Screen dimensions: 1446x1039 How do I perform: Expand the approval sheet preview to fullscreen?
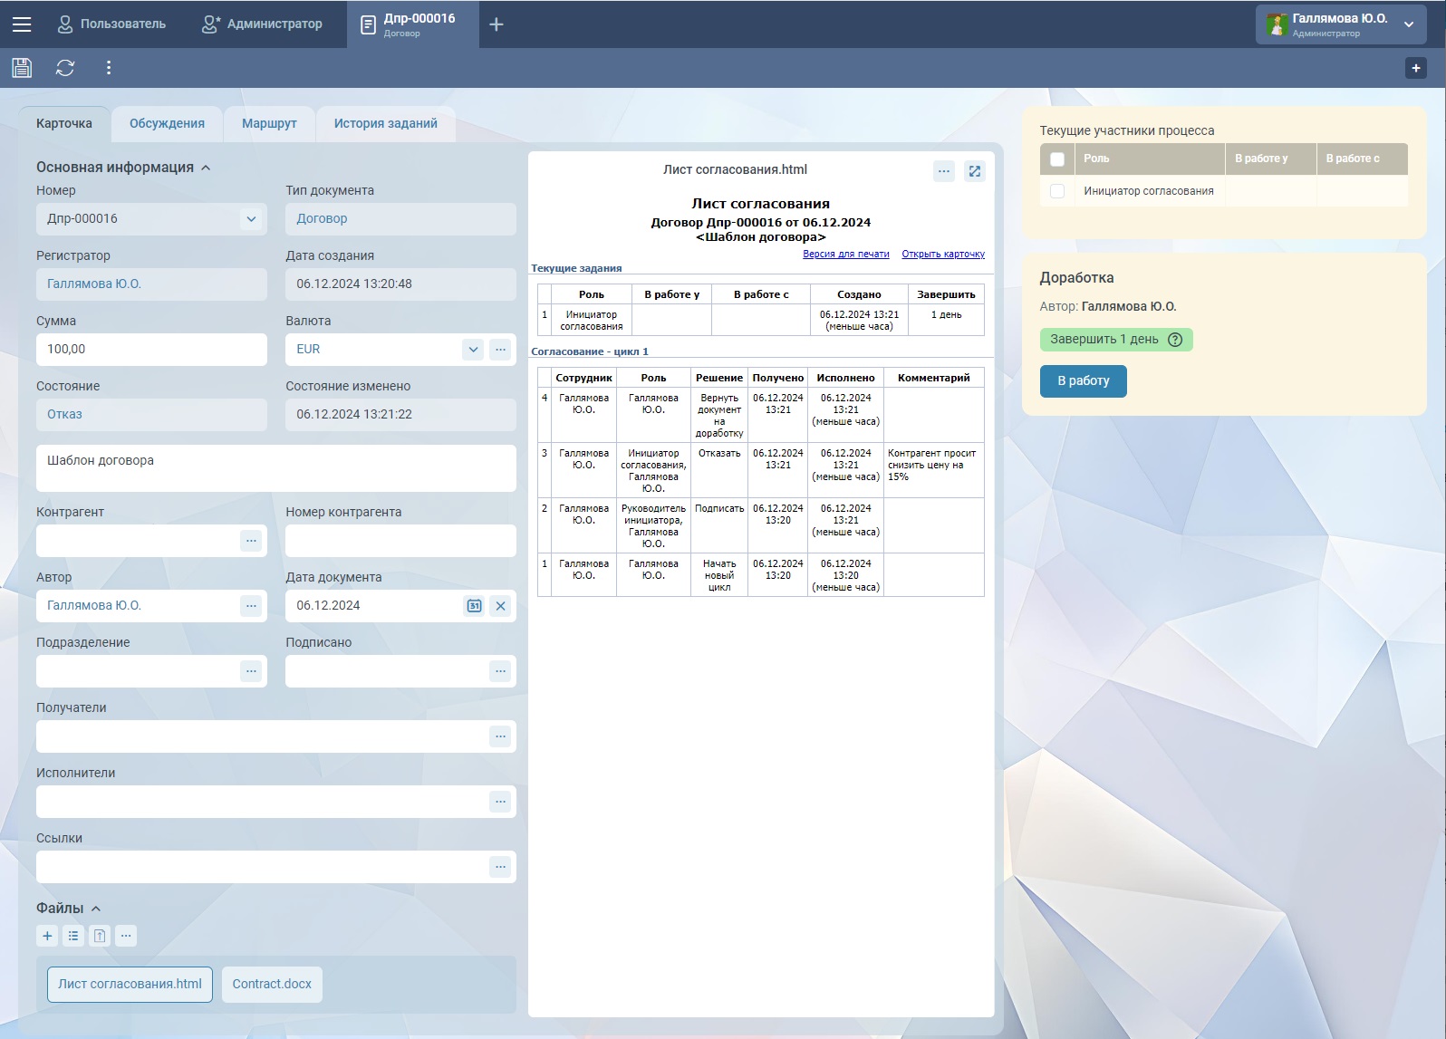975,171
